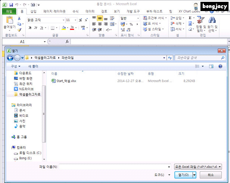Image resolution: width=230 pixels, height=183 pixels.
Task: Toggle underline formatting in font group
Action: 42,28
